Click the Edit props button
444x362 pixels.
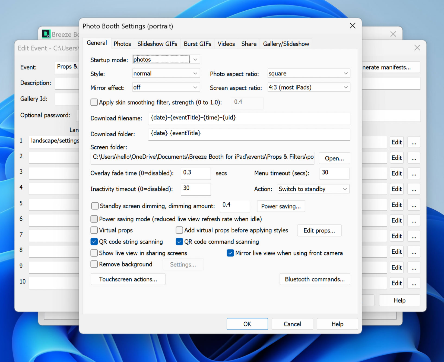(x=319, y=231)
